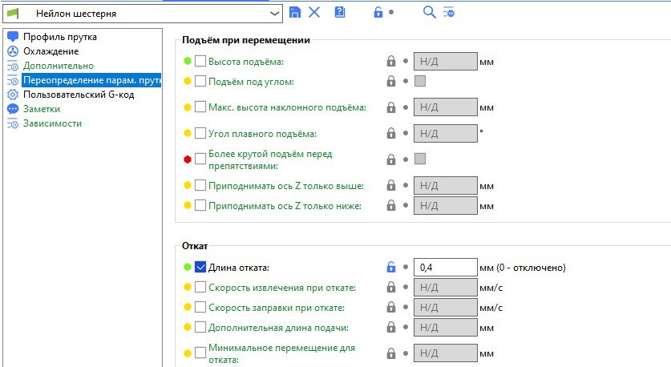Click the lock icon beside Угол плавного подъёма
The image size is (671, 367).
391,133
